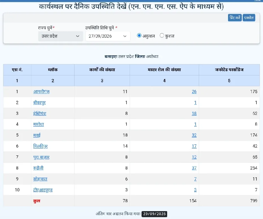Select the अकुशल radio button
263x219 pixels.
pos(139,36)
